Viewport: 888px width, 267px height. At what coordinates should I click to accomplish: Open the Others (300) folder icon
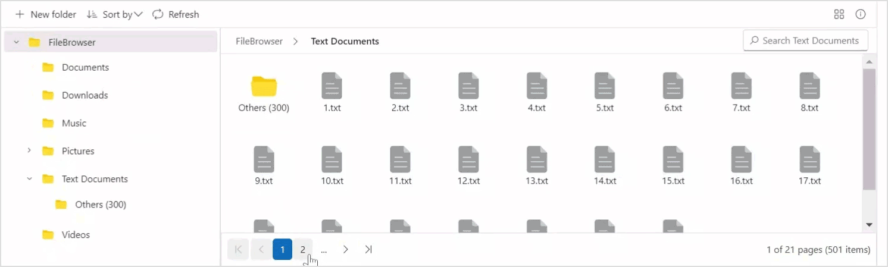pos(264,86)
